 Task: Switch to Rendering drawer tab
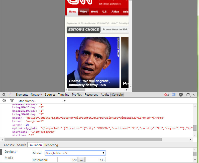(x=51, y=145)
